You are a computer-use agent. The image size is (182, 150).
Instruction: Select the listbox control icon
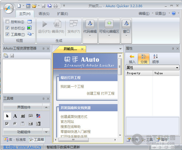pos(38,124)
